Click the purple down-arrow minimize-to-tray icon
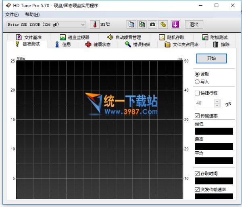 coord(175,24)
